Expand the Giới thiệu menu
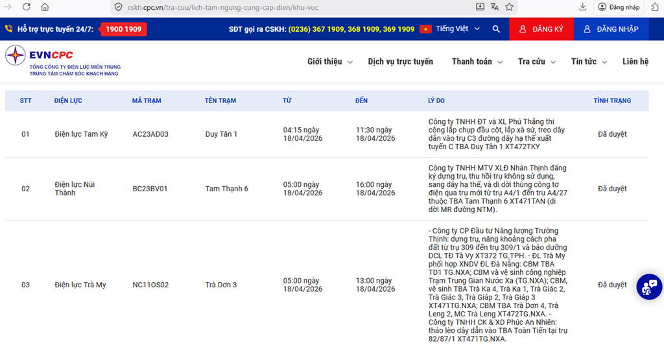 coord(329,62)
